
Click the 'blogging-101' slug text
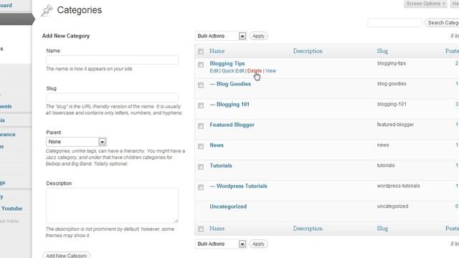pos(392,104)
